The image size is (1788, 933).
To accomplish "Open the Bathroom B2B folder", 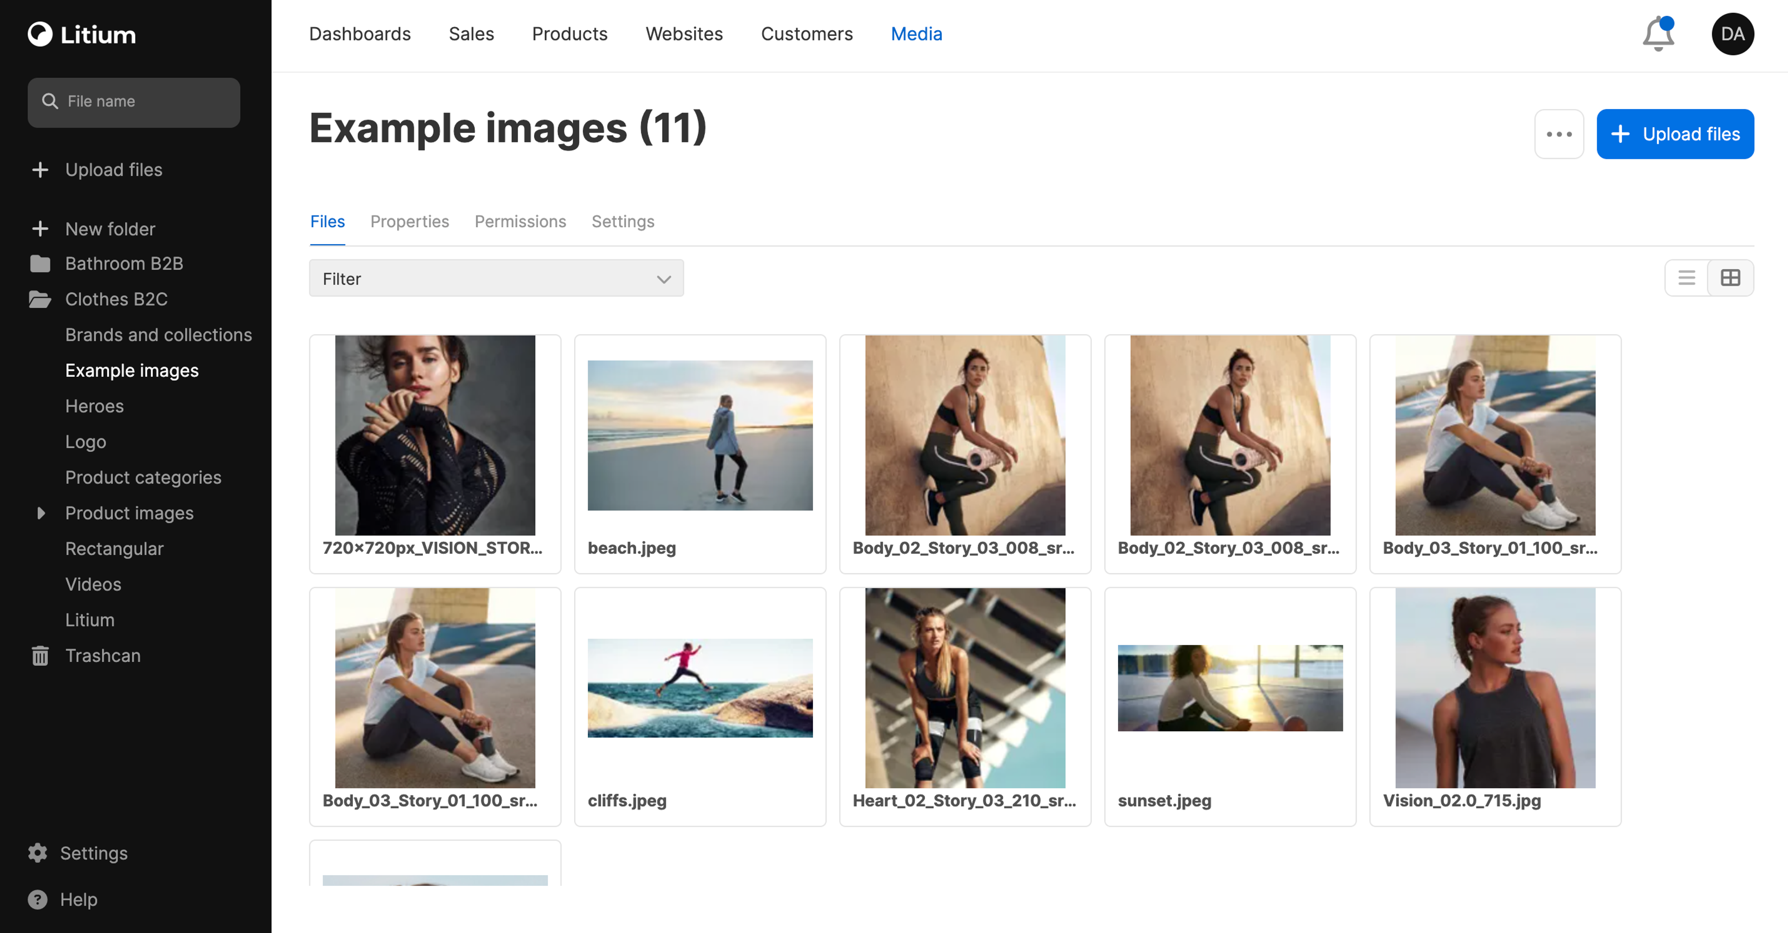I will click(124, 264).
